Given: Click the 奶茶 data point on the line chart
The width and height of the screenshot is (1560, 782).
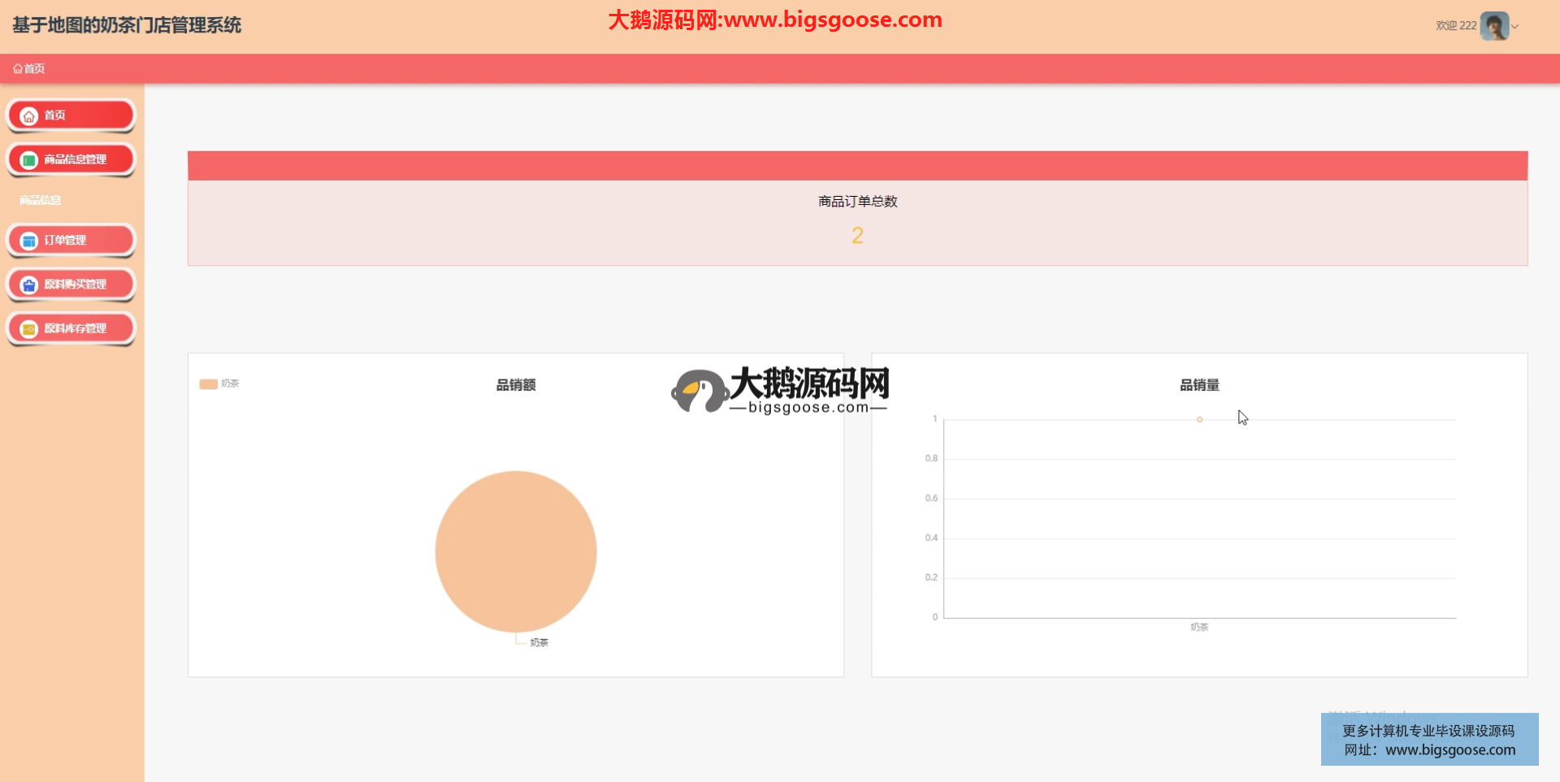Looking at the screenshot, I should (1199, 419).
